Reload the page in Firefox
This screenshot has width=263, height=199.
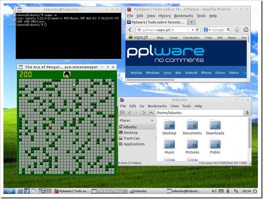[x=197, y=30]
